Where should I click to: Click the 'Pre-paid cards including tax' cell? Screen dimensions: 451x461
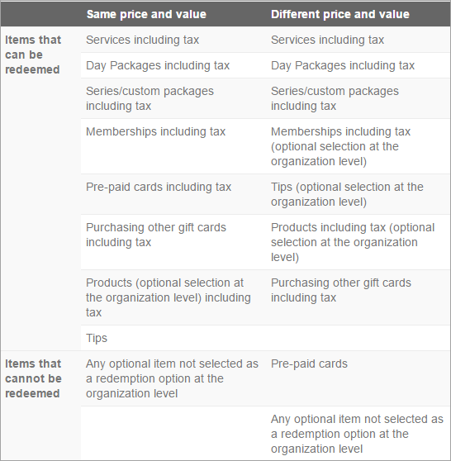(159, 187)
